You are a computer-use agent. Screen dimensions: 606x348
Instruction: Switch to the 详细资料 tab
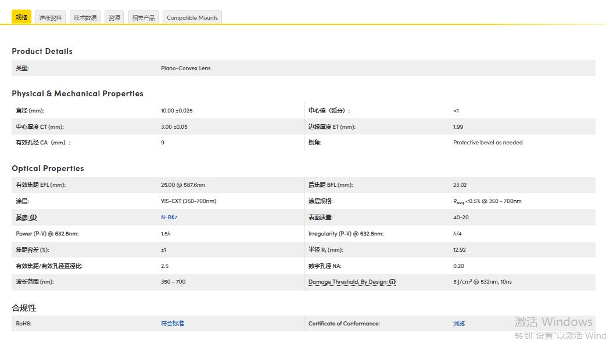click(x=51, y=18)
